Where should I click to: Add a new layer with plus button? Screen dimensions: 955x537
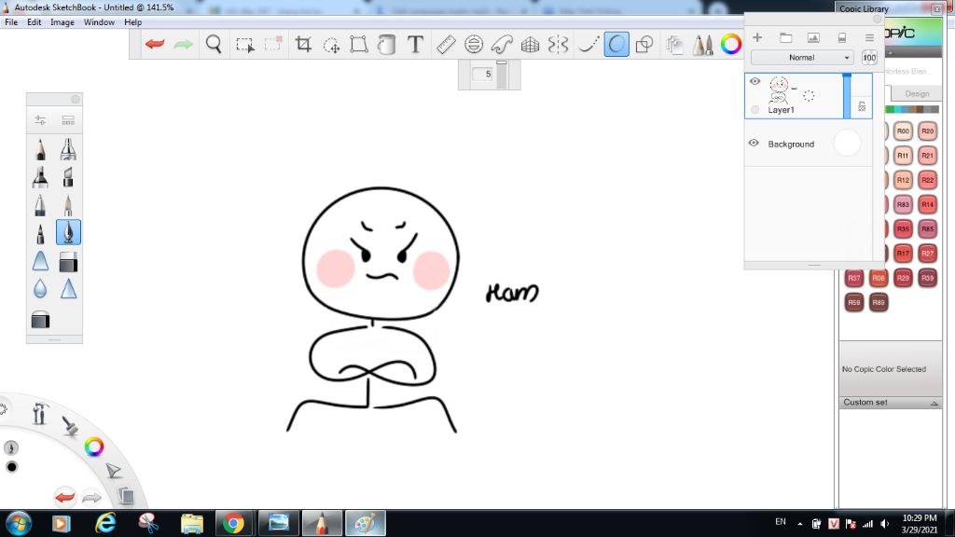757,37
